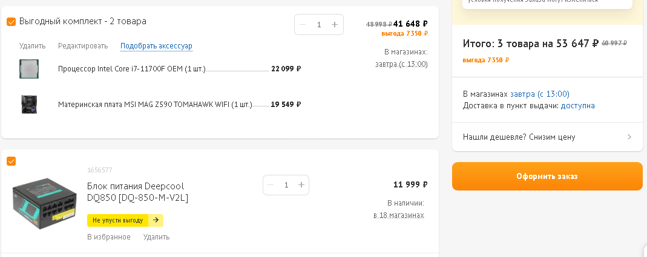Open 'Подобрать аксессуар' link
647x257 pixels.
click(156, 46)
